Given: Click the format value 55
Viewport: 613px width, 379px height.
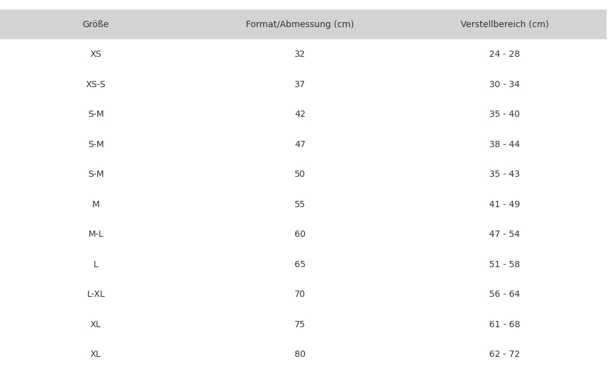Looking at the screenshot, I should tap(300, 205).
